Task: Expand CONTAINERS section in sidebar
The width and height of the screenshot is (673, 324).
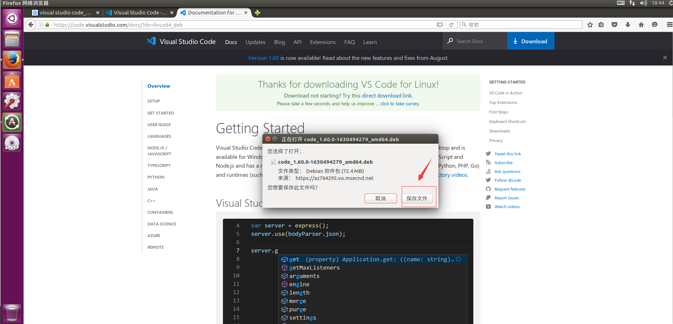Action: [x=160, y=212]
